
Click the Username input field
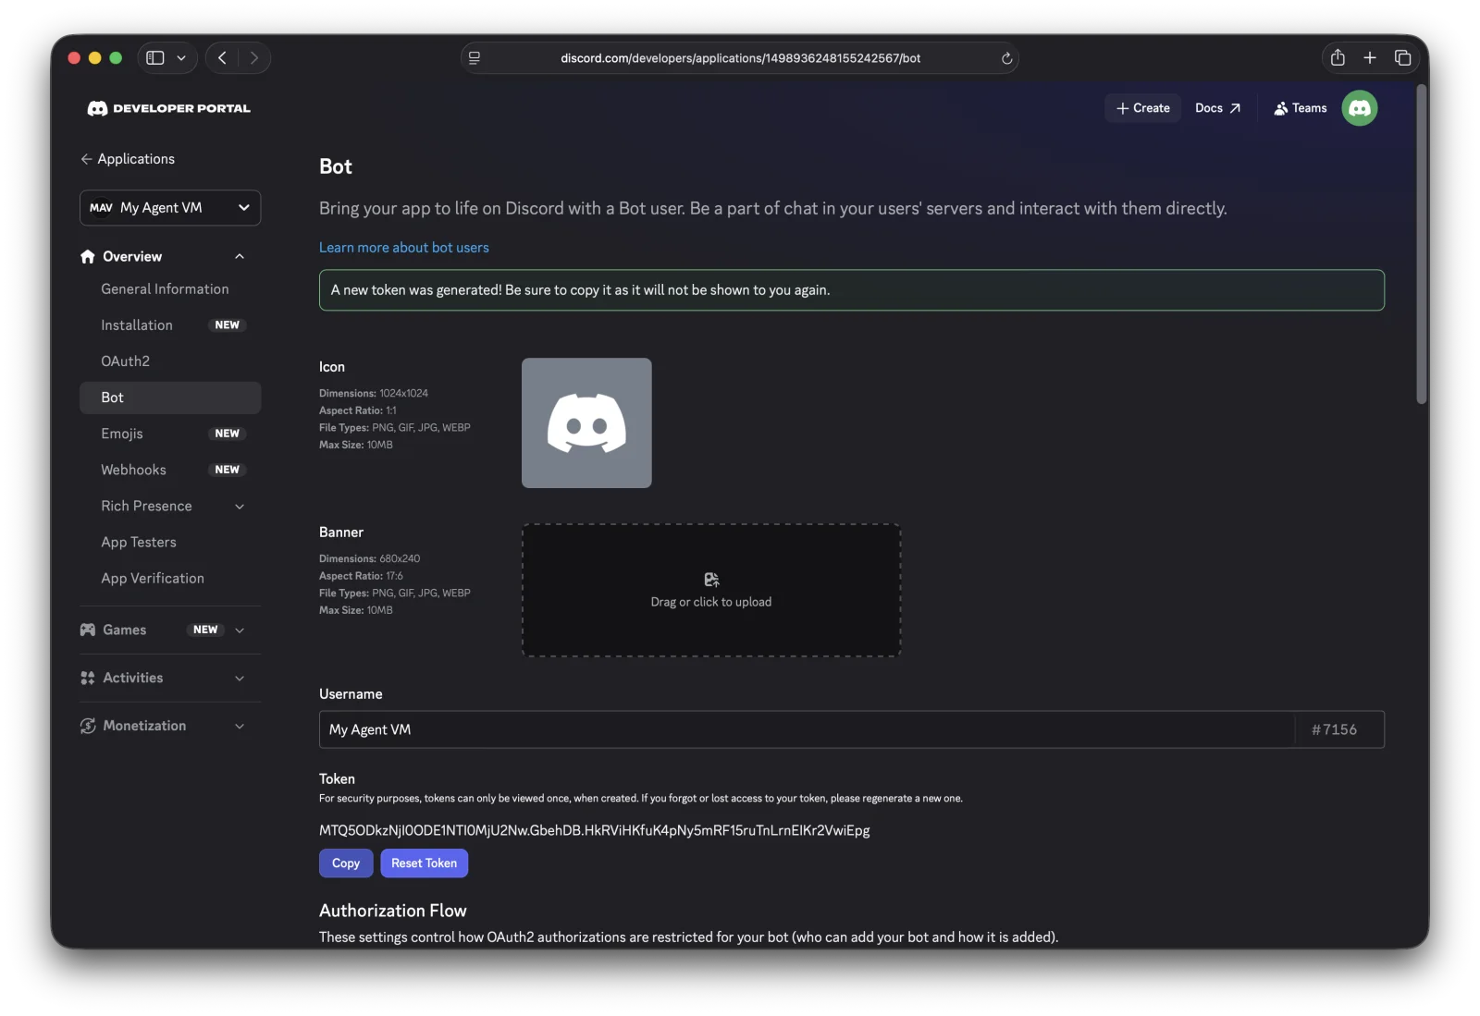point(807,729)
